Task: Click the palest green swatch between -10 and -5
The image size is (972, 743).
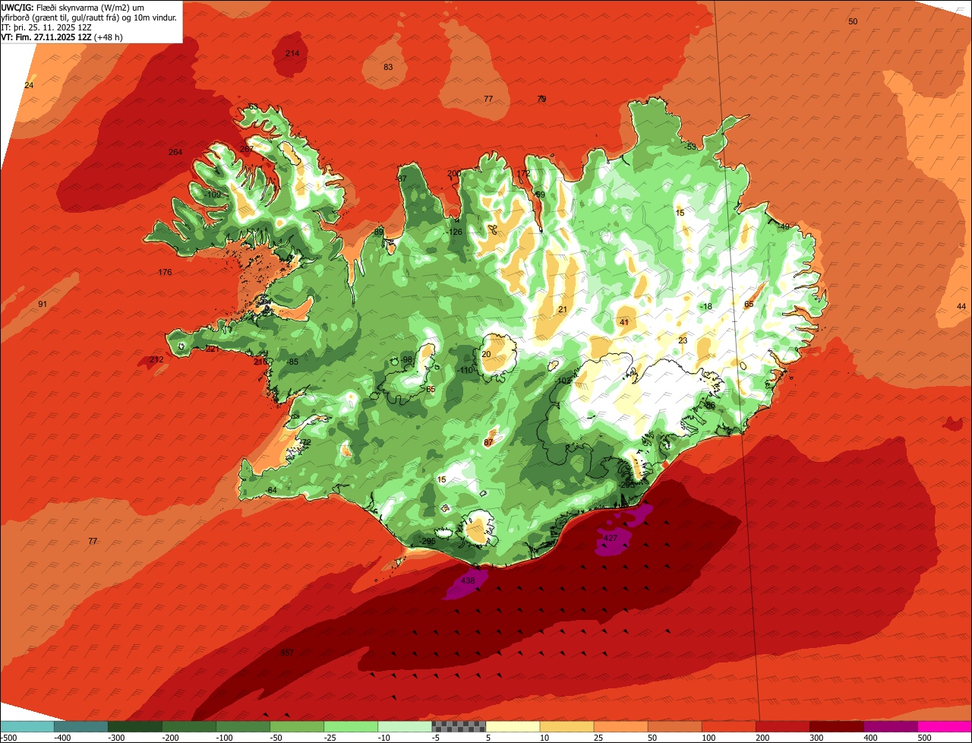Action: tap(405, 726)
